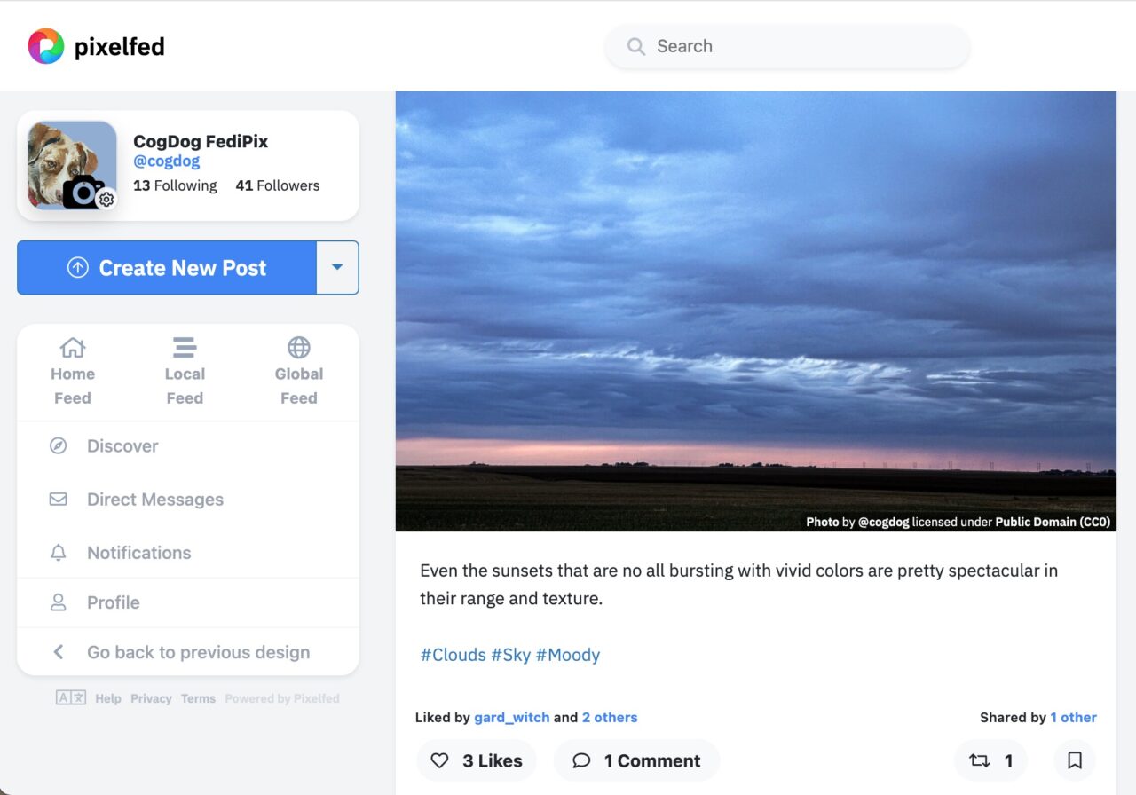Click Powered by Pixelfed link
The image size is (1136, 795).
click(282, 698)
